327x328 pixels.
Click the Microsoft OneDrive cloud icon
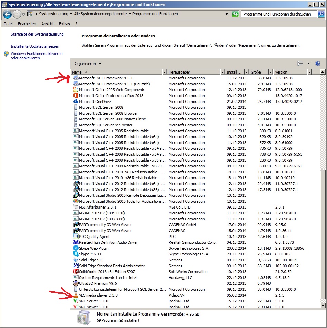[76, 102]
